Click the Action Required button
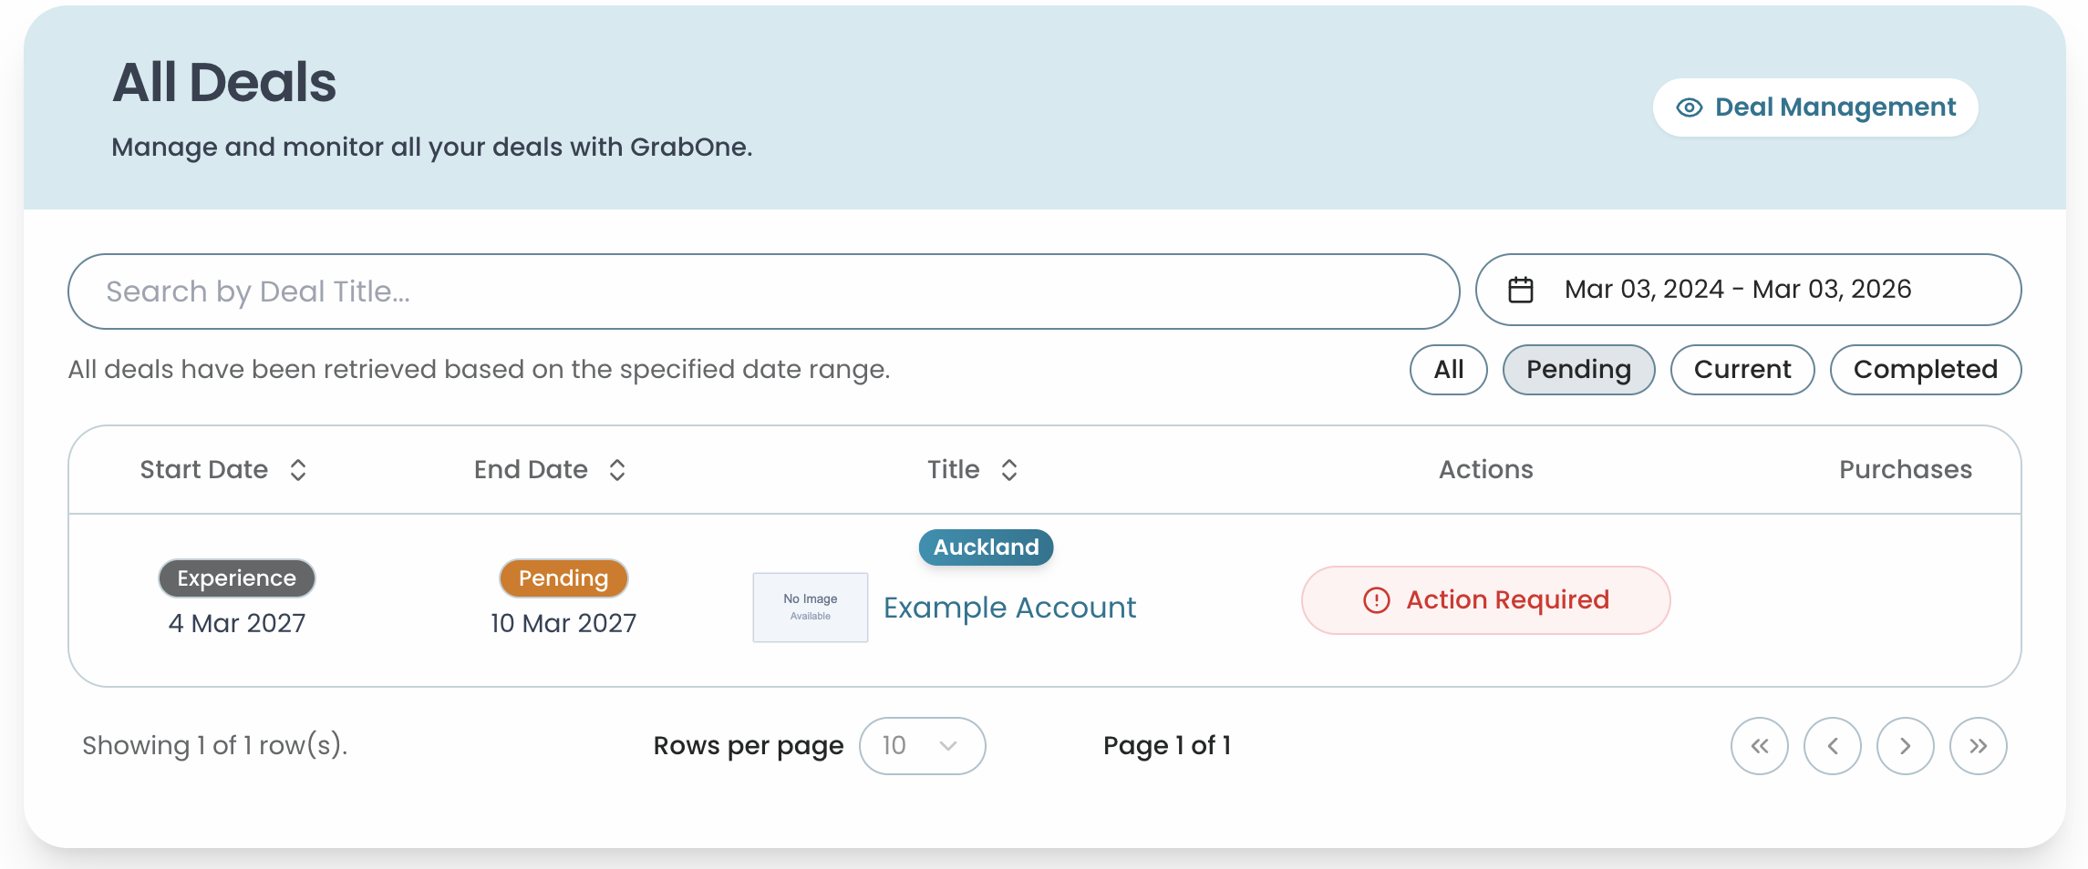2088x869 pixels. pos(1485,600)
